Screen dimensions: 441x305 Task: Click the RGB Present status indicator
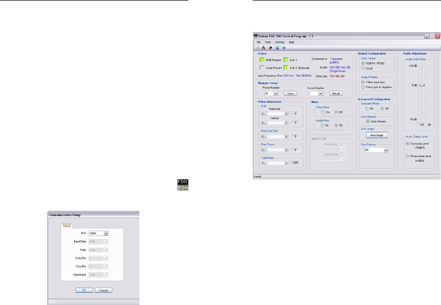tap(262, 60)
